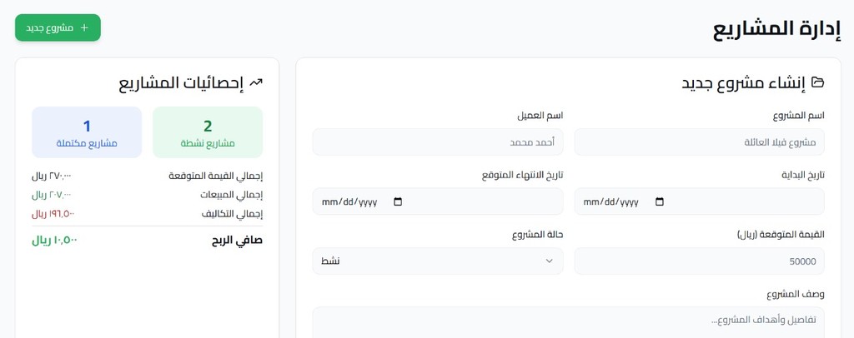
Task: Select the مشاريع مكتملة statistics card
Action: (x=87, y=132)
